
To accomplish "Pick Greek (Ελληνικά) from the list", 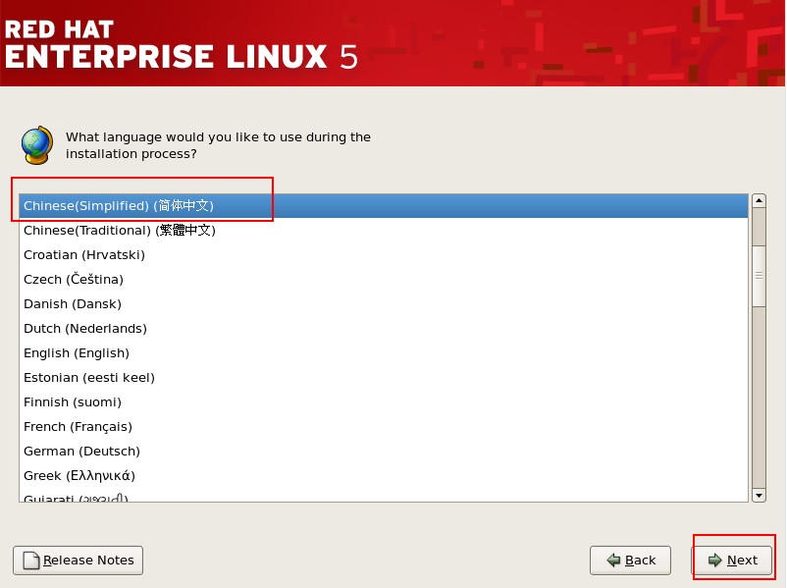I will pos(384,476).
